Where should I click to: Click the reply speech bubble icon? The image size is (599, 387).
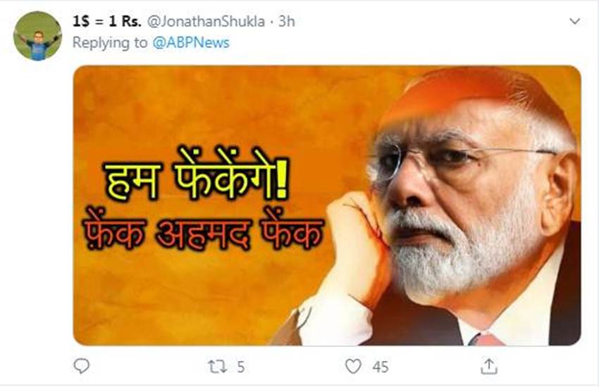coord(81,366)
